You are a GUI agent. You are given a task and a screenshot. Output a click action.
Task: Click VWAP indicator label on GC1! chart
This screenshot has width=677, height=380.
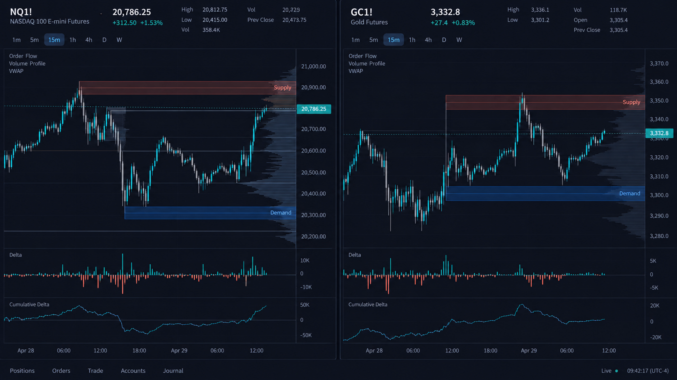pyautogui.click(x=355, y=71)
